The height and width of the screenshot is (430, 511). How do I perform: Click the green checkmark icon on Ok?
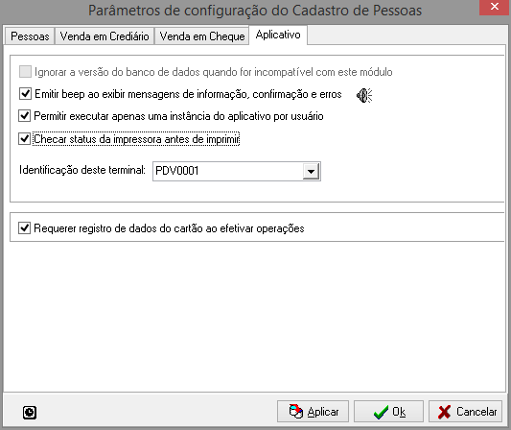coord(381,412)
